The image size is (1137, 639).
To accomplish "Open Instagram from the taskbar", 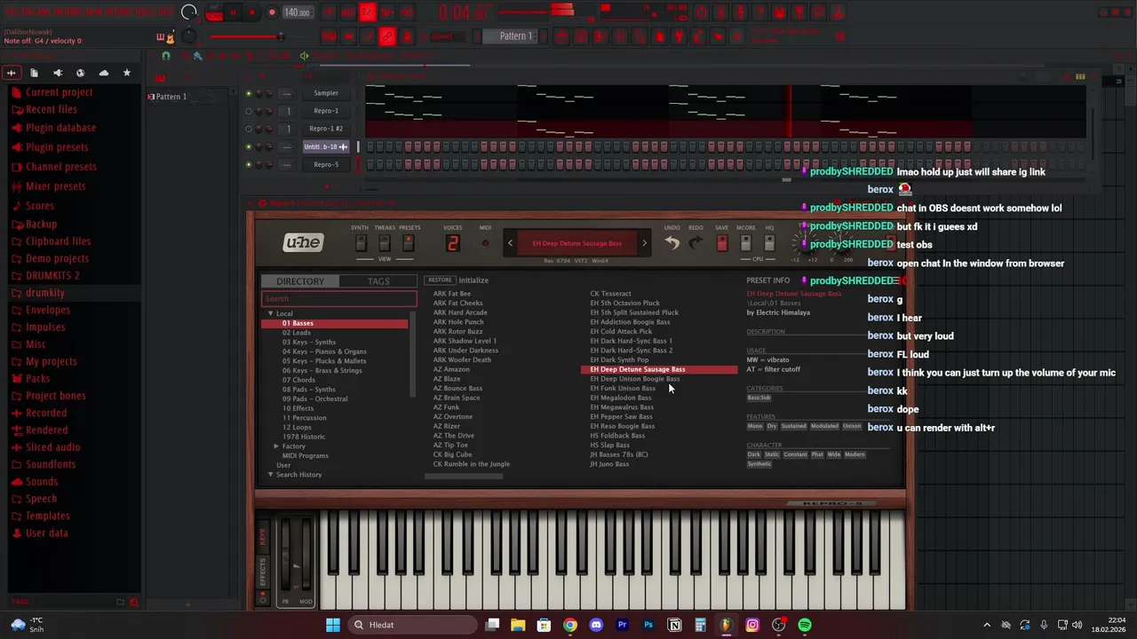I will click(x=752, y=625).
